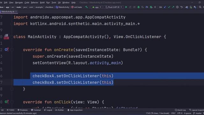Click on the checkBoxA.setOnClickListener code line
This screenshot has width=204, height=115.
tap(73, 76)
